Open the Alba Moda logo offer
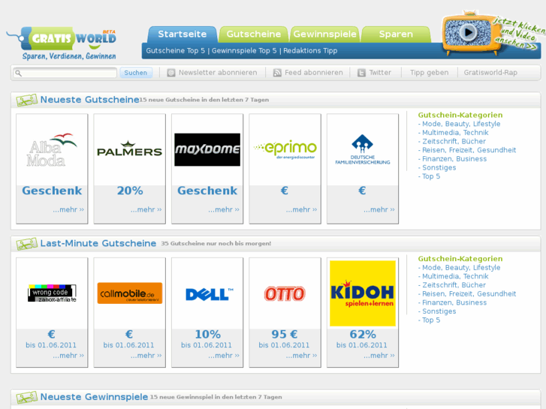Screen dimensions: 546x409 (x=52, y=149)
